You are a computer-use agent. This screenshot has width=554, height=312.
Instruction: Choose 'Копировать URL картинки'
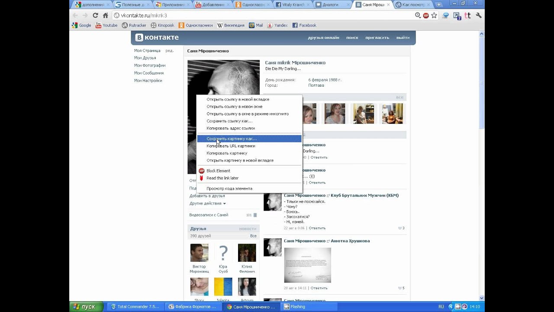click(249, 146)
